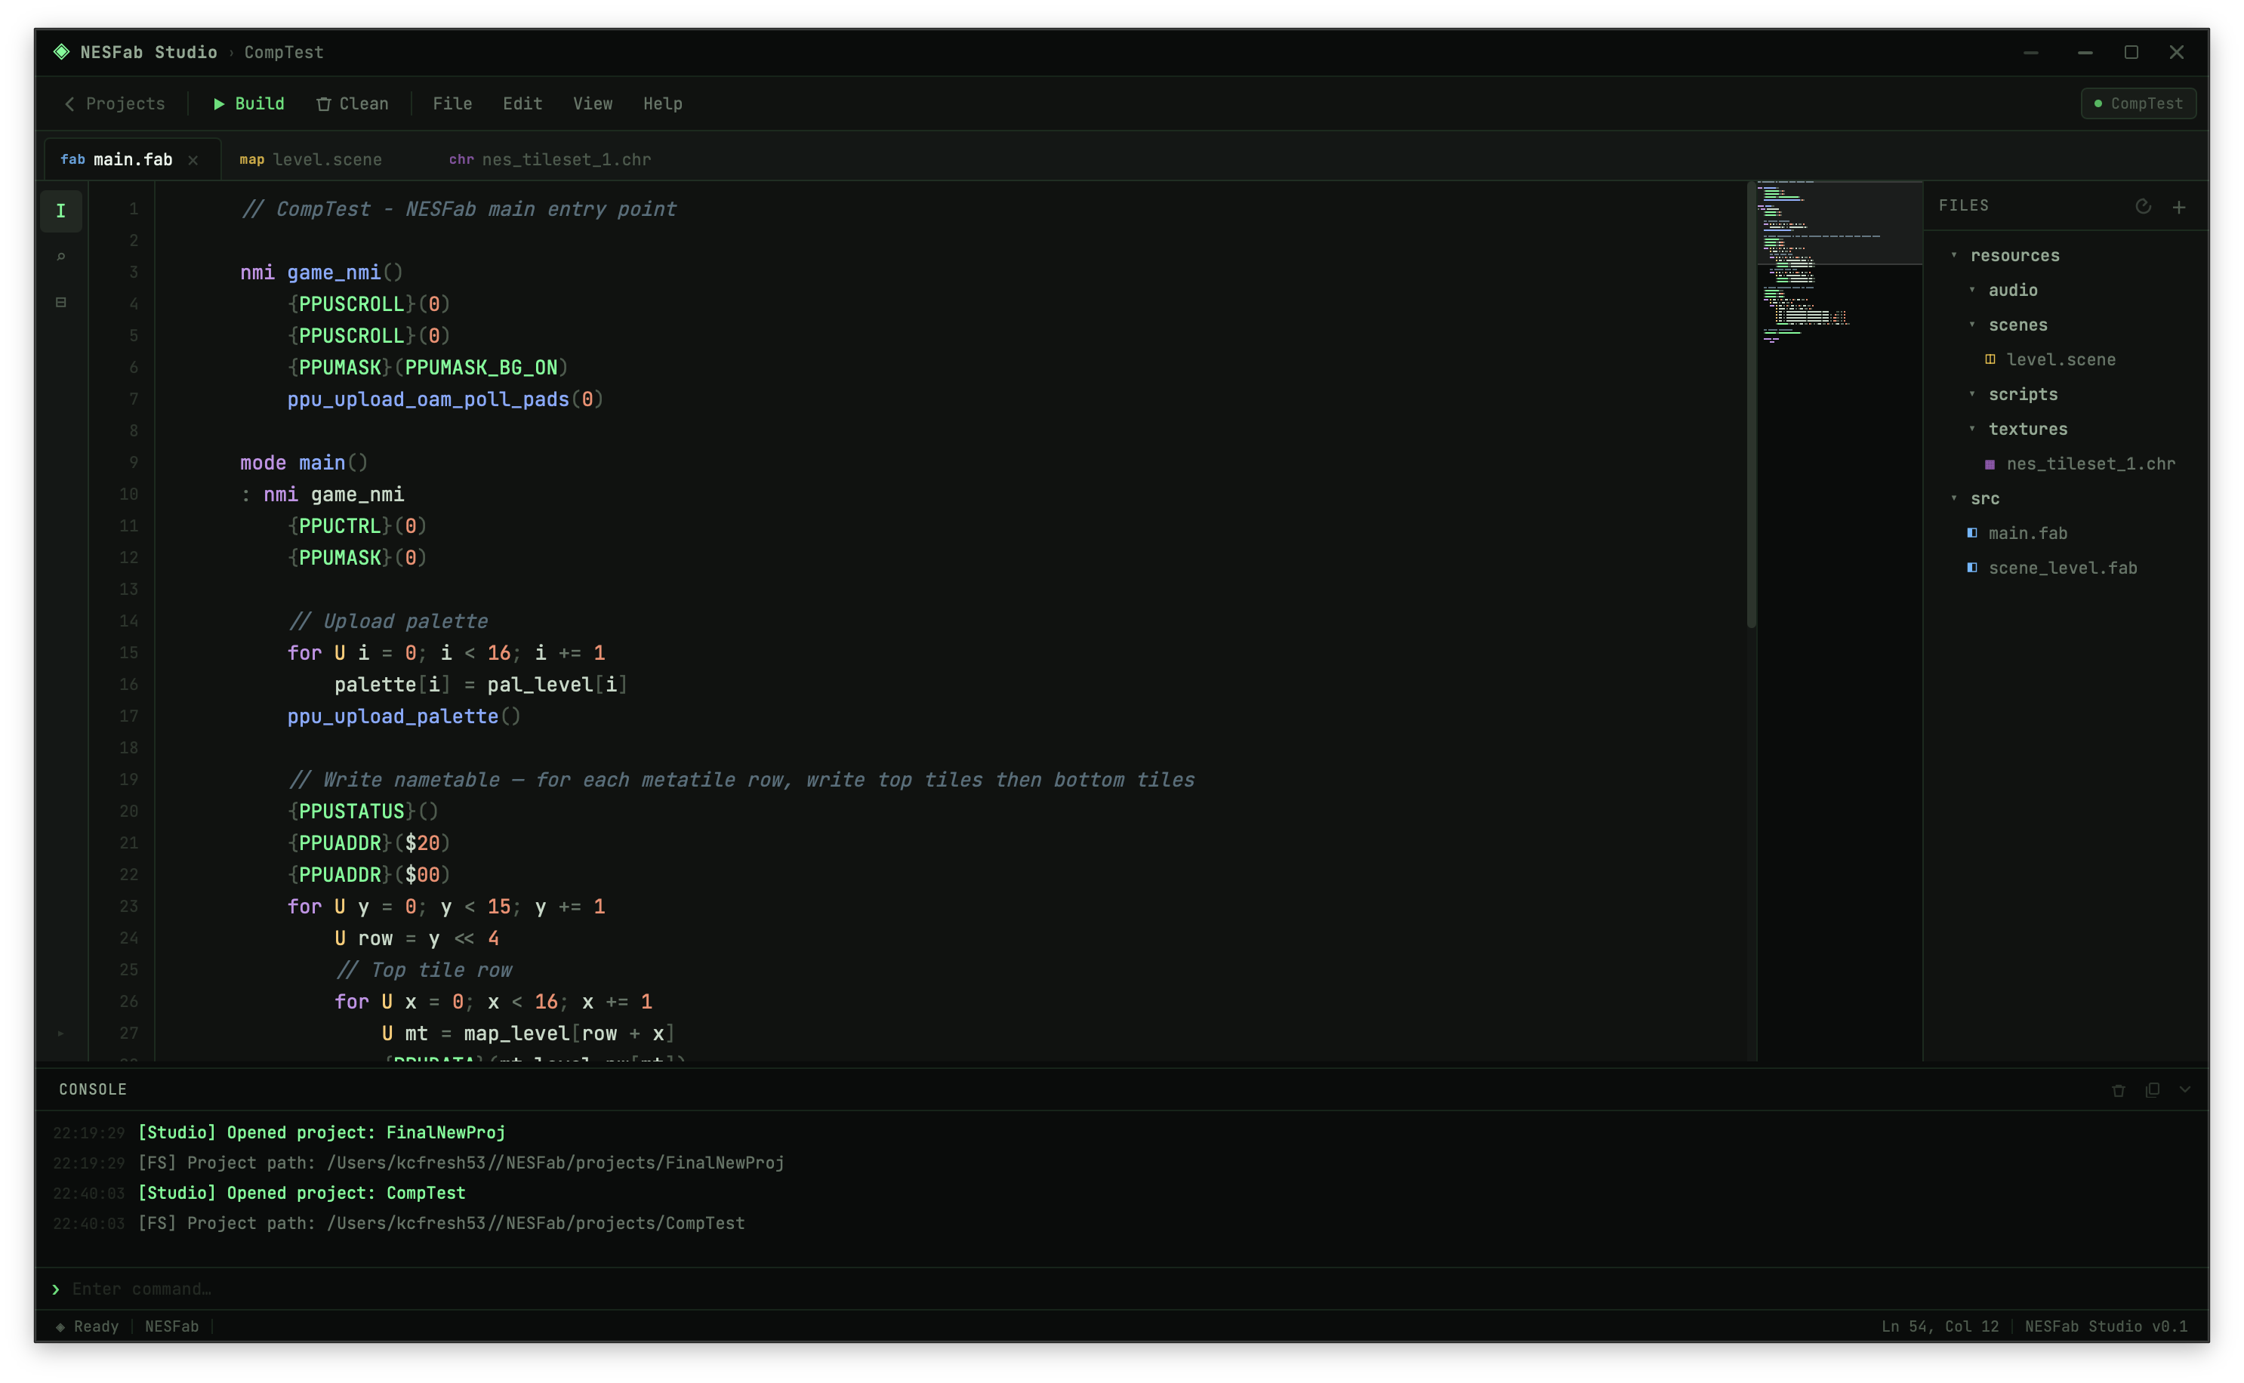Copy console output icon

(x=2153, y=1089)
